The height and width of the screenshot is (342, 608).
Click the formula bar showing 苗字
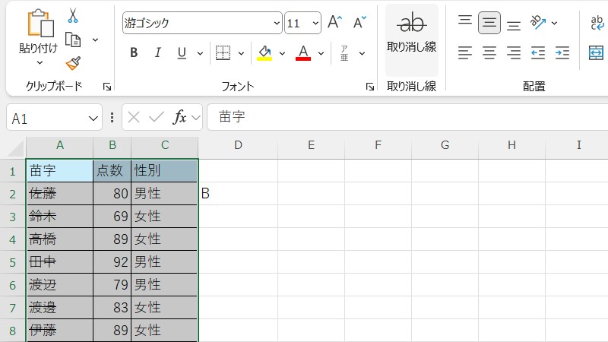point(403,117)
